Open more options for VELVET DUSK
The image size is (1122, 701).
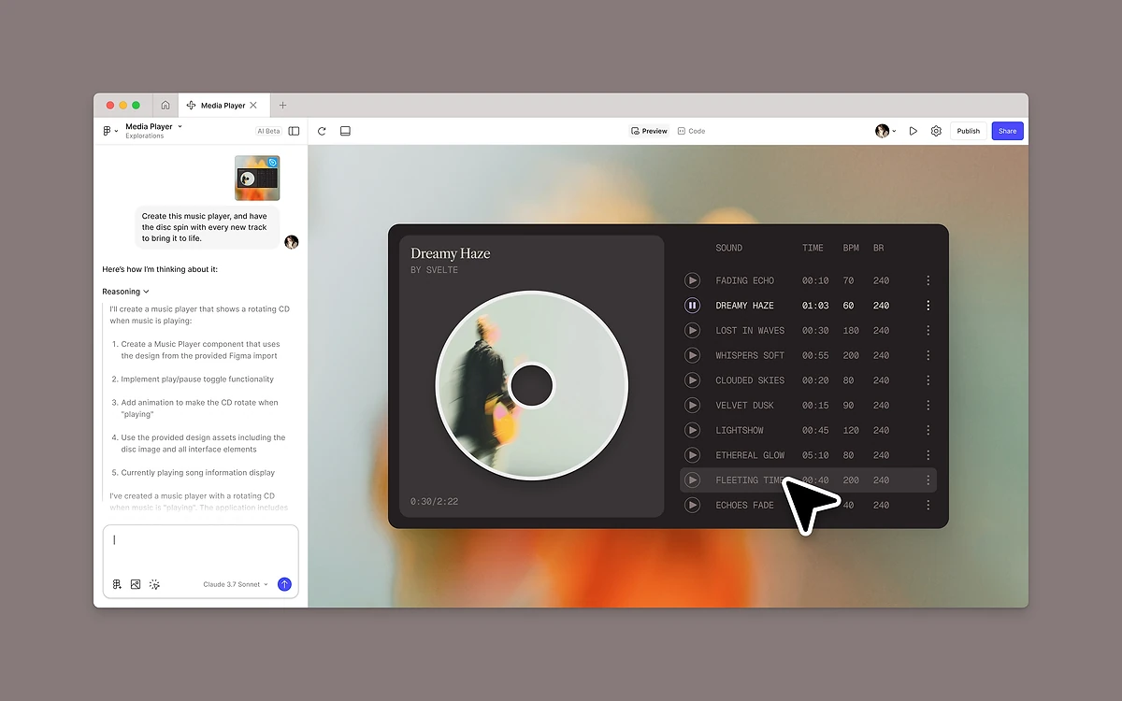pyautogui.click(x=928, y=405)
